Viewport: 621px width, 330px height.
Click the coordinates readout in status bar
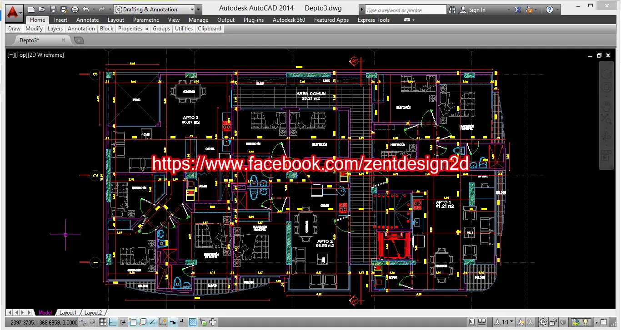[44, 322]
